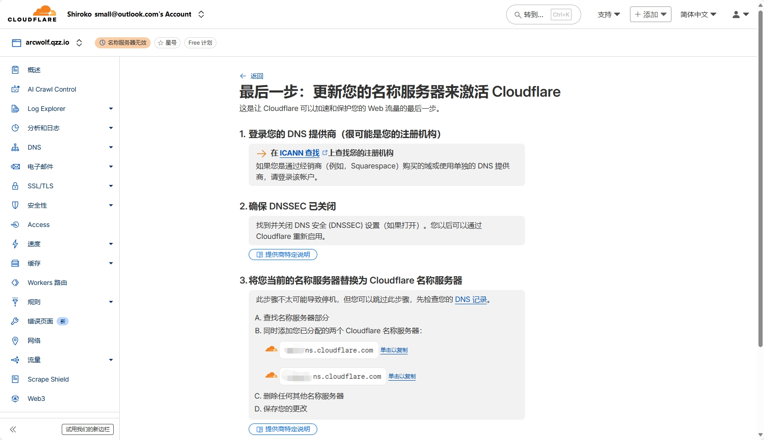
Task: Click the Cloudflare logo
Action: pyautogui.click(x=32, y=14)
